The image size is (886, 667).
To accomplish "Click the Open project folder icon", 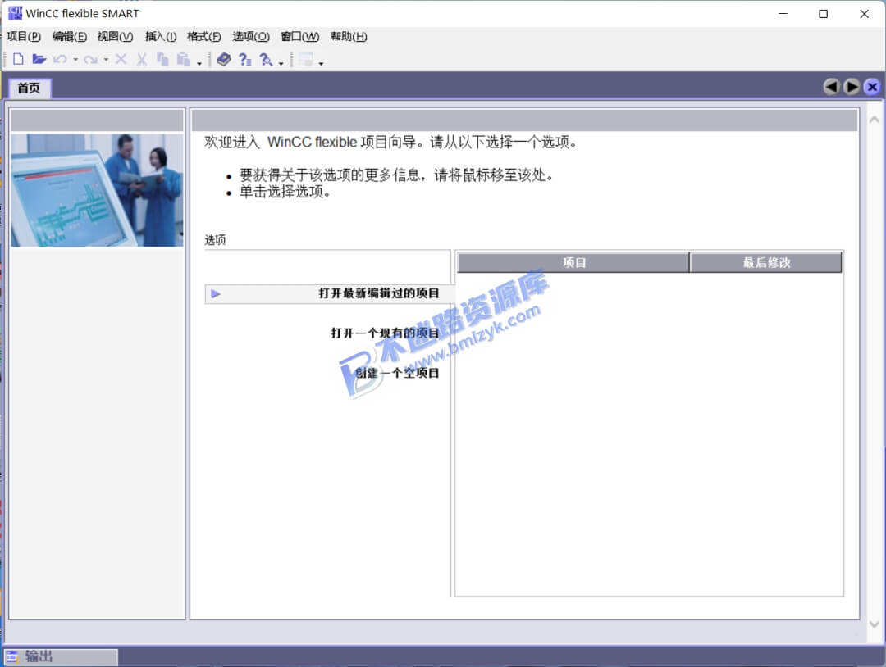I will tap(39, 59).
